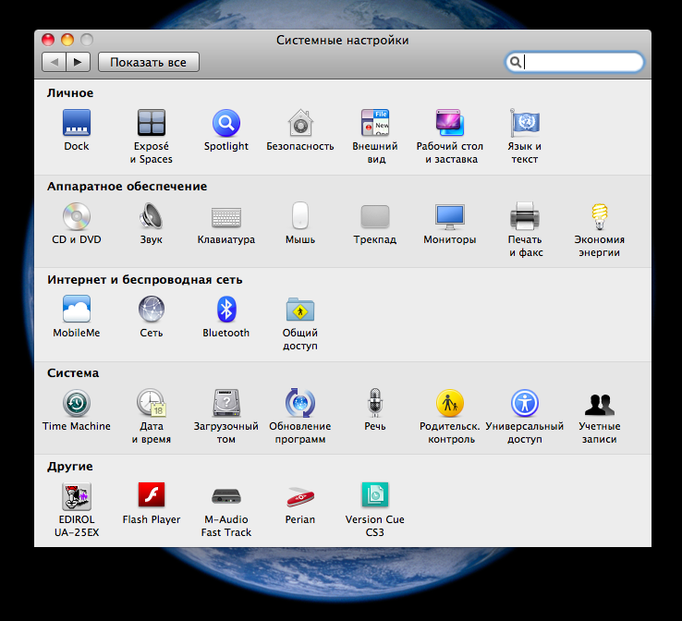This screenshot has height=621, width=682.
Task: Click the Личное section heading
Action: (x=70, y=93)
